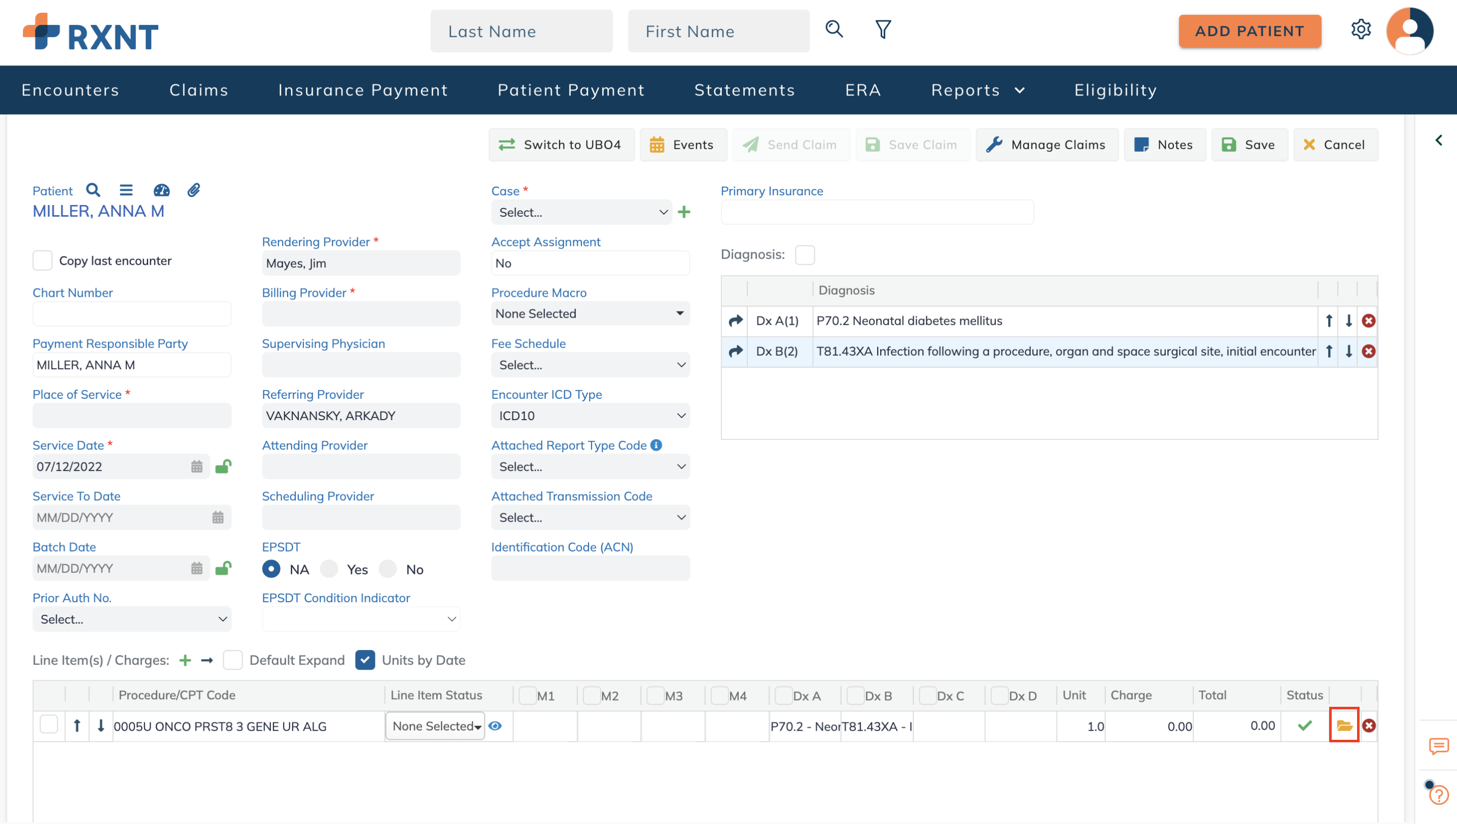Select EPSDT NA radio button

(271, 569)
